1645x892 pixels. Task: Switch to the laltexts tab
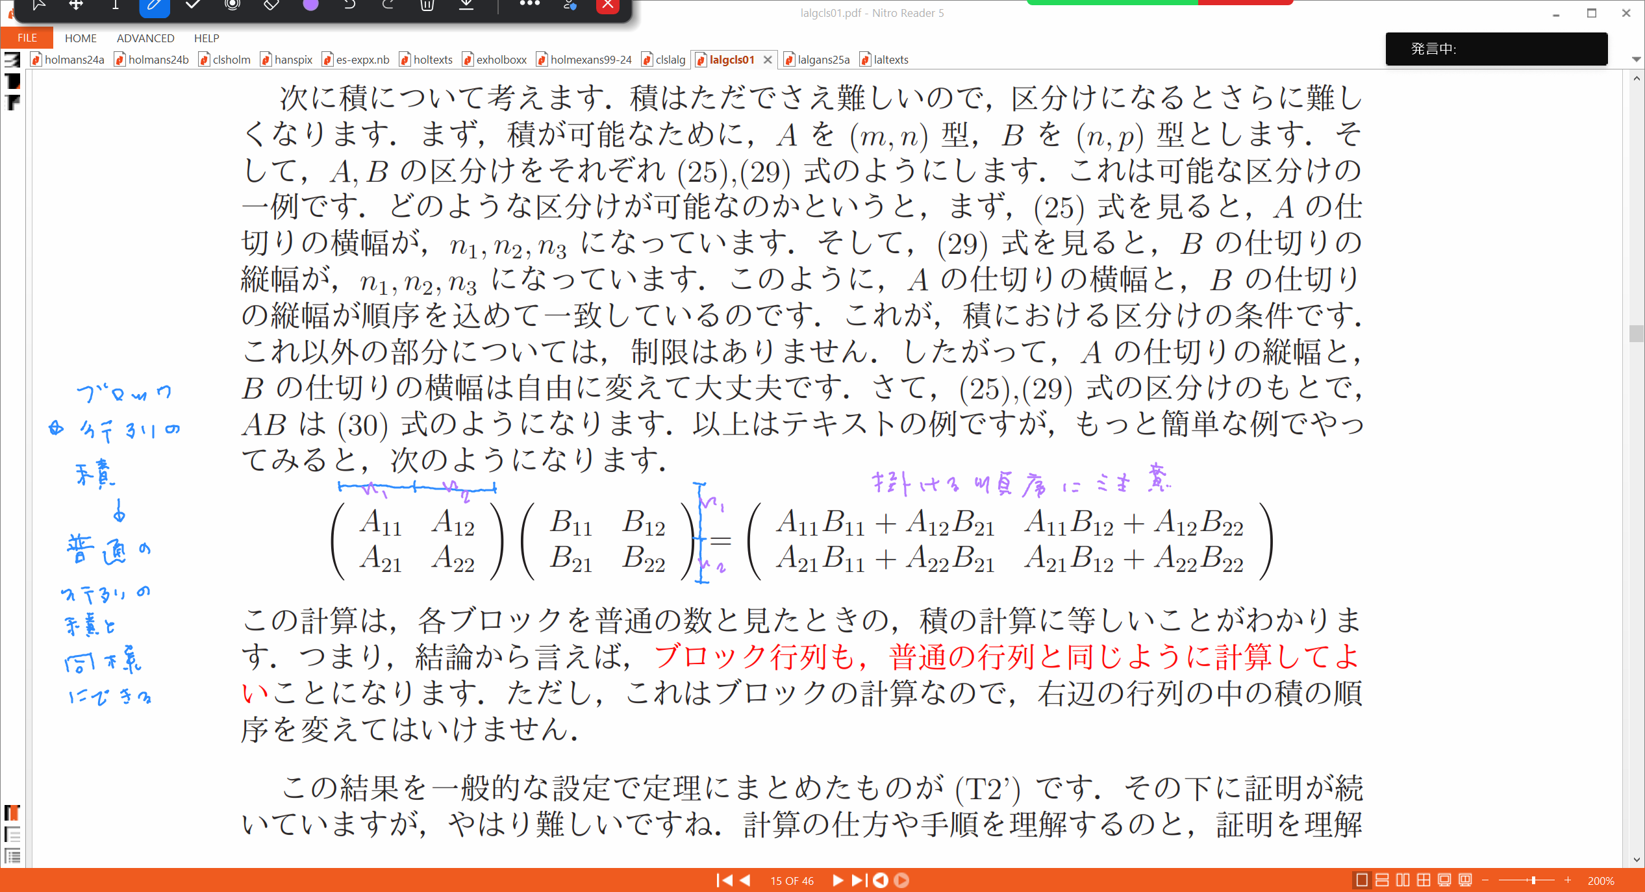(x=885, y=60)
